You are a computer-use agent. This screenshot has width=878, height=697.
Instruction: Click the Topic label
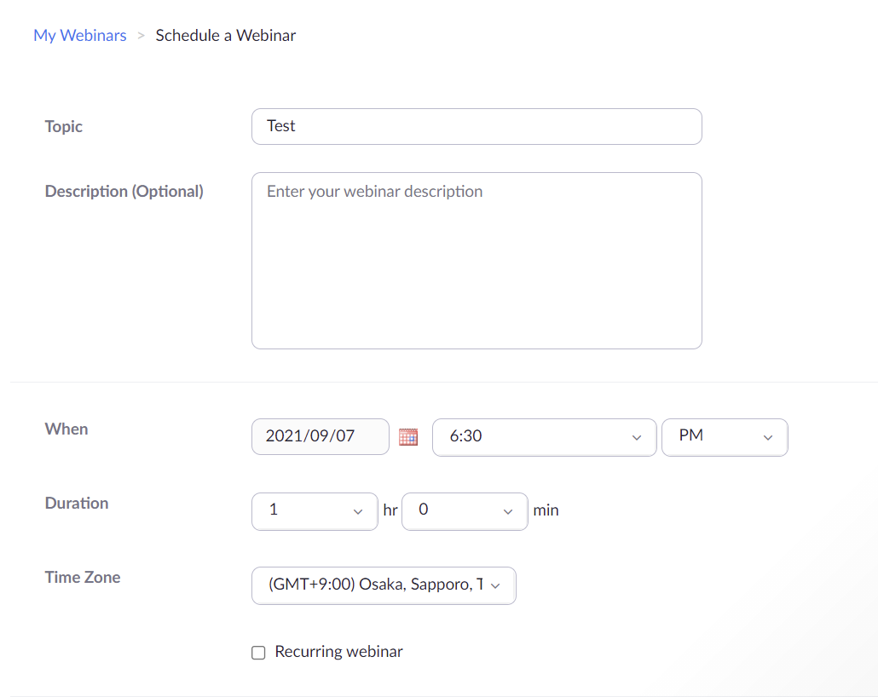(64, 126)
